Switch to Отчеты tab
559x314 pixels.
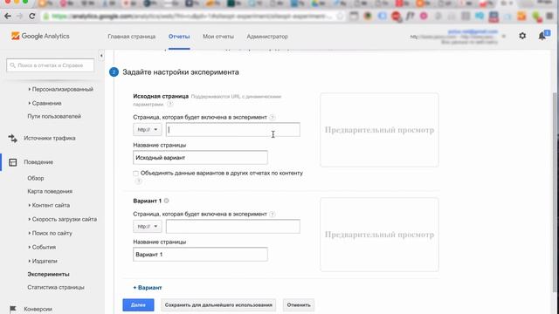point(179,37)
